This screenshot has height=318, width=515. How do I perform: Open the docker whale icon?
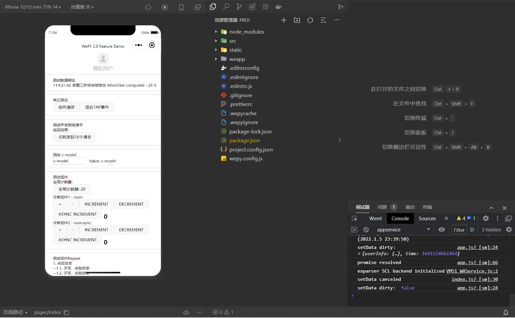click(x=279, y=7)
